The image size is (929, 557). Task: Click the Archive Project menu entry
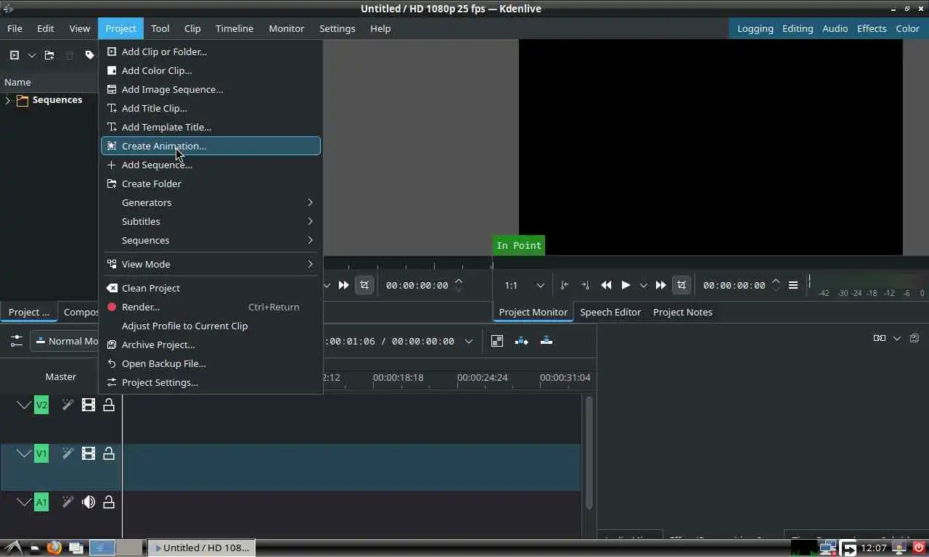coord(211,344)
